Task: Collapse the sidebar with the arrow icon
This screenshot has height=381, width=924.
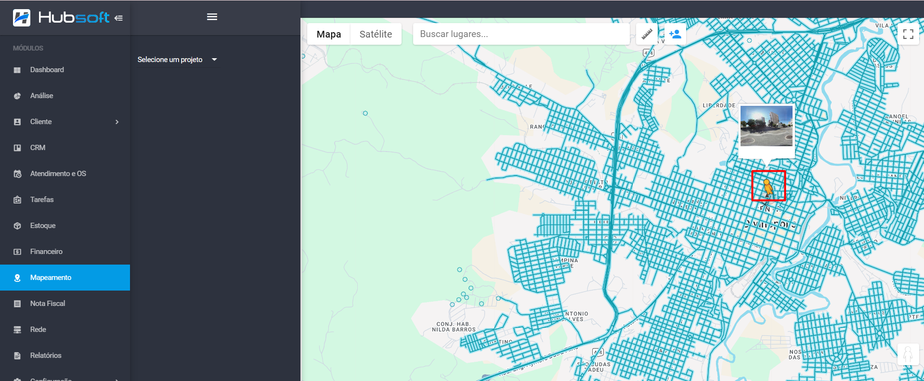Action: [118, 18]
